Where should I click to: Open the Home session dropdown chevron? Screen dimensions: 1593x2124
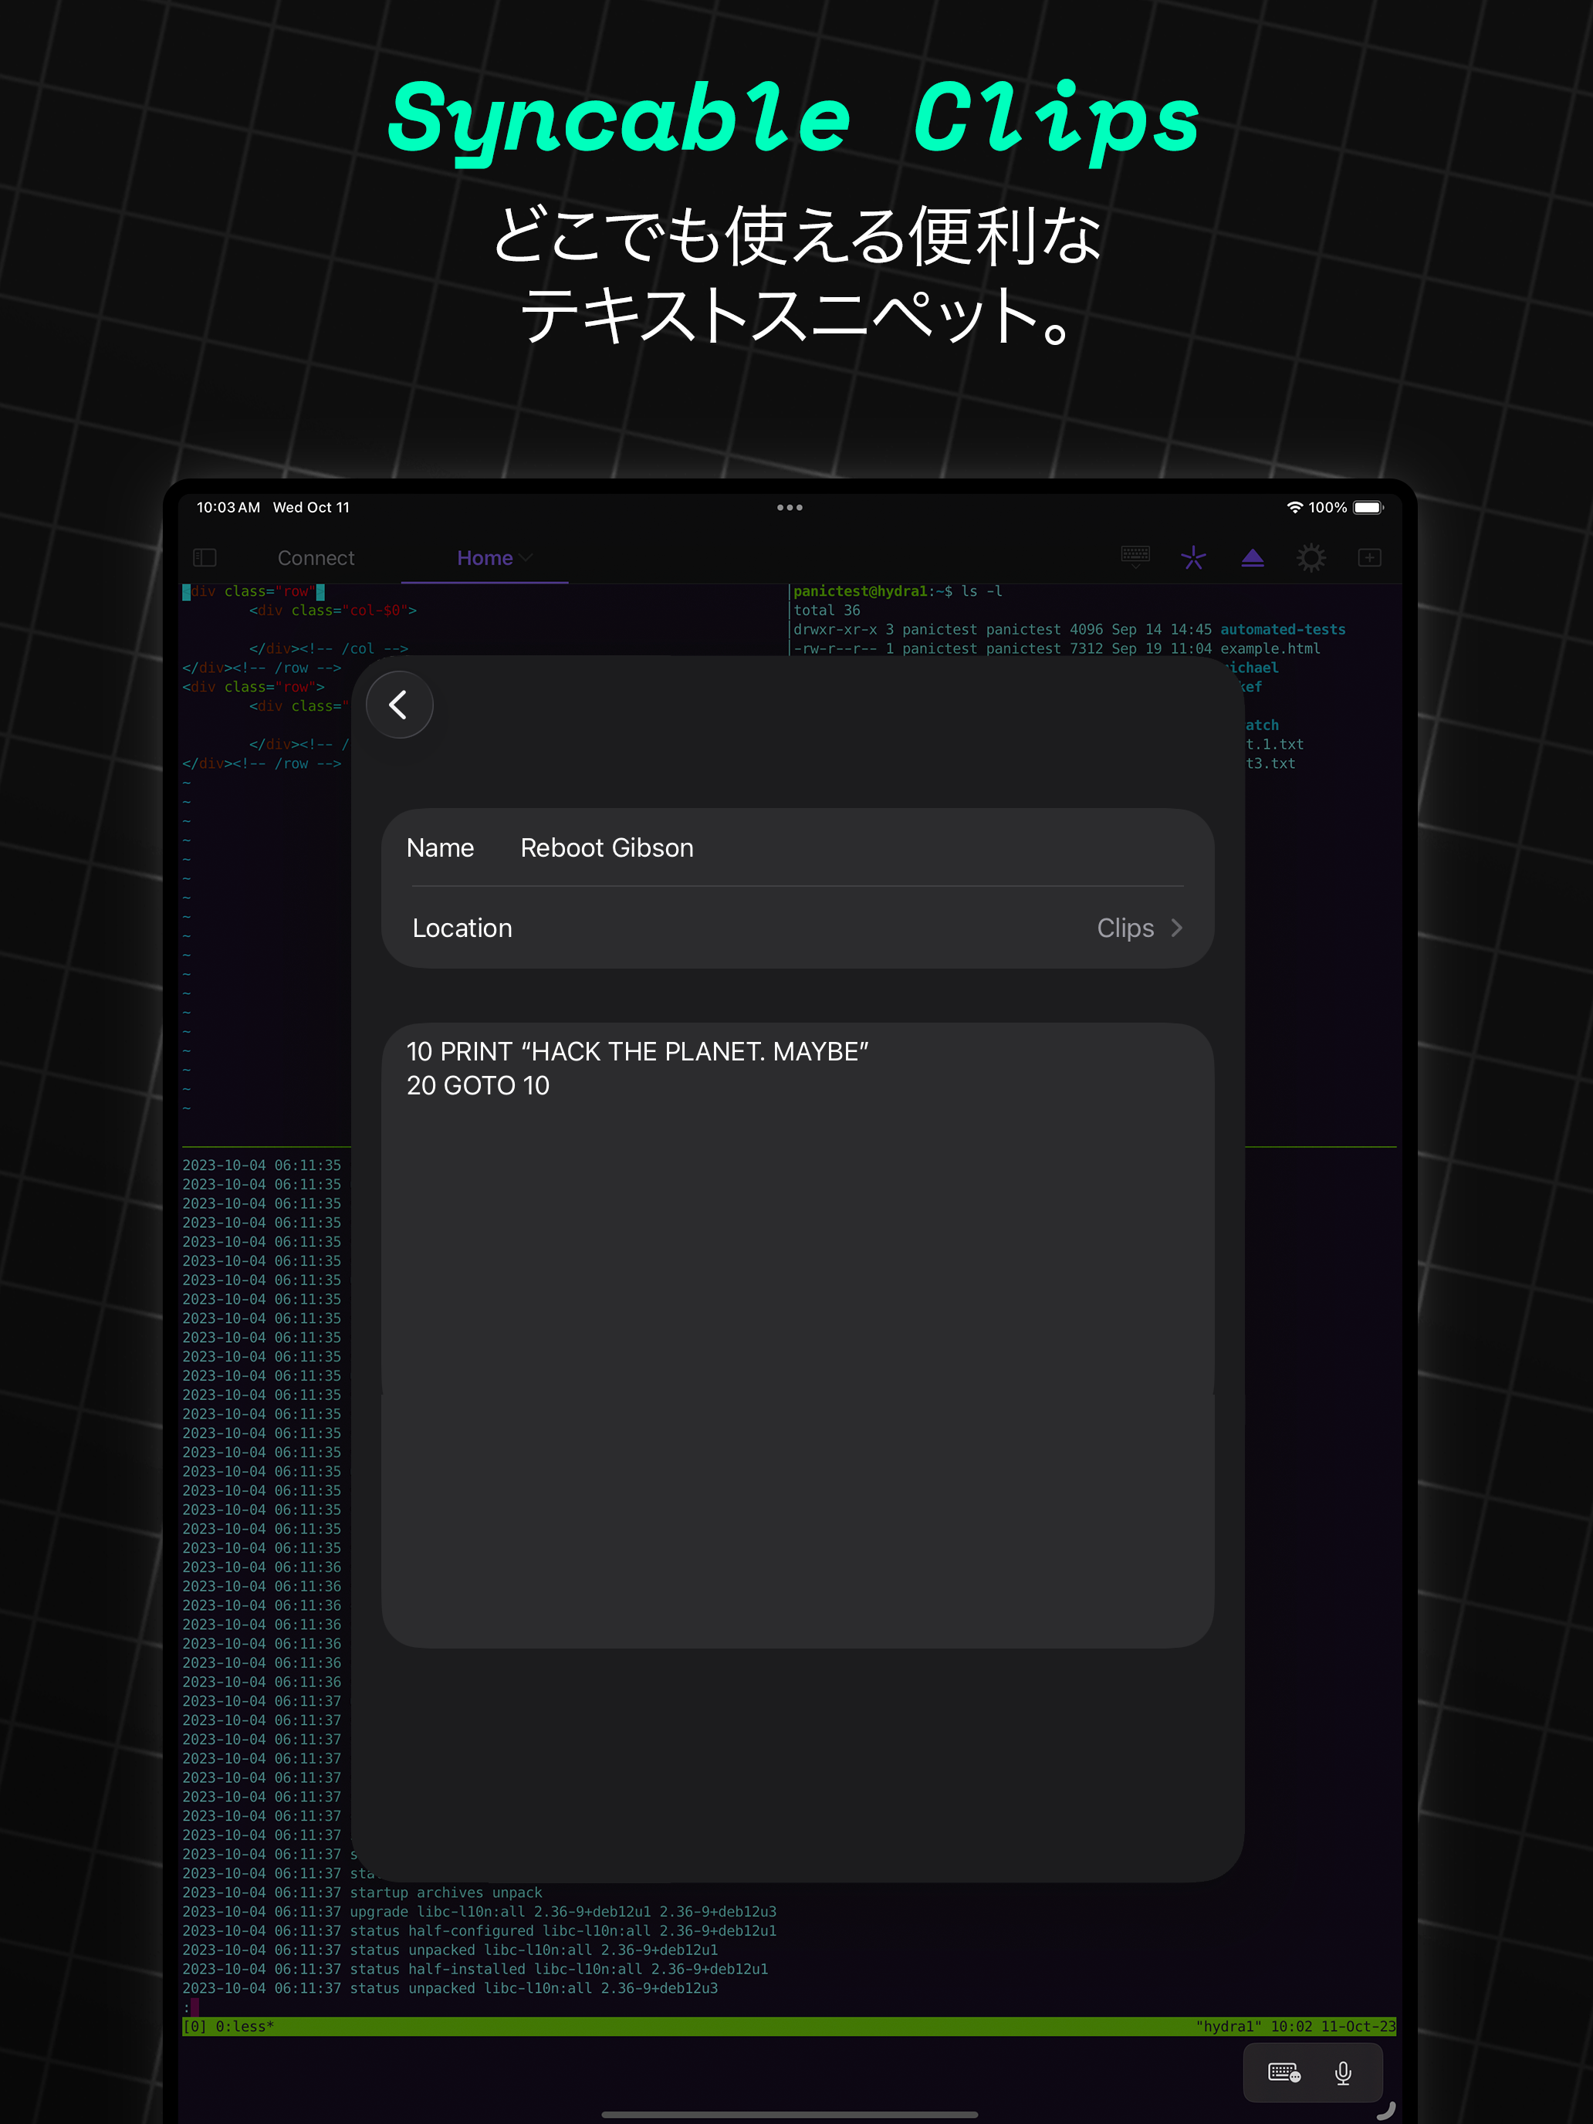[526, 557]
